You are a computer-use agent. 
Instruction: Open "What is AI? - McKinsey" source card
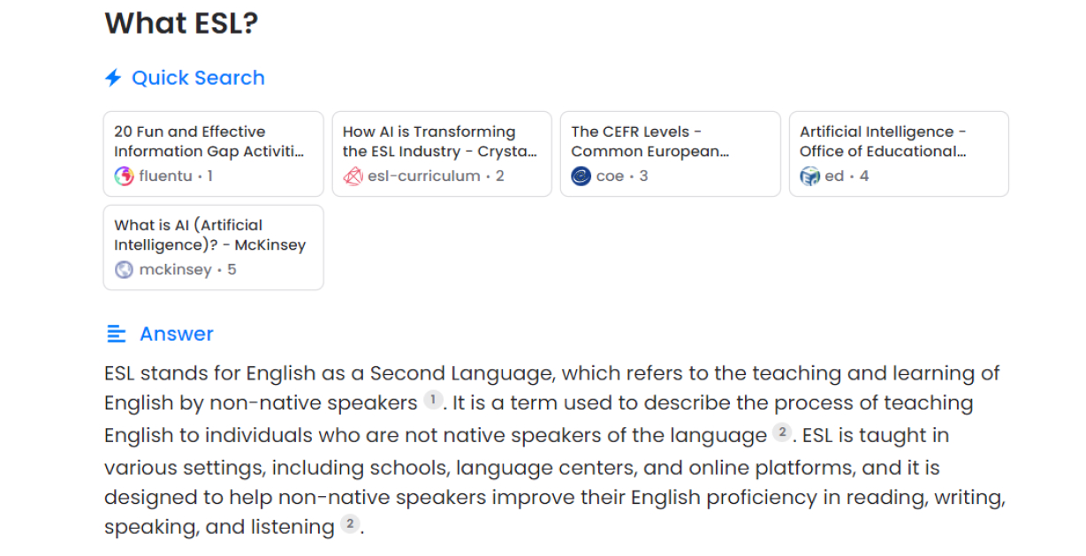click(x=213, y=235)
